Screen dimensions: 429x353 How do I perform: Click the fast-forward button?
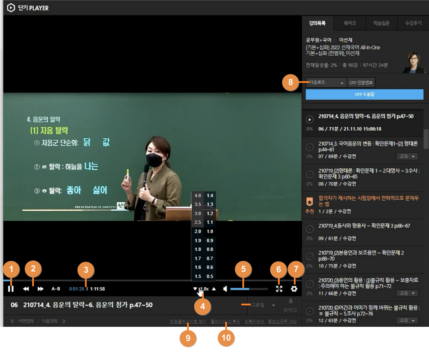(x=40, y=289)
